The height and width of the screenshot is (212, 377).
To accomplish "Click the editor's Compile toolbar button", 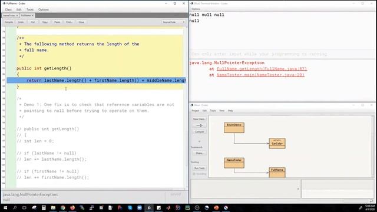I will 9,22.
